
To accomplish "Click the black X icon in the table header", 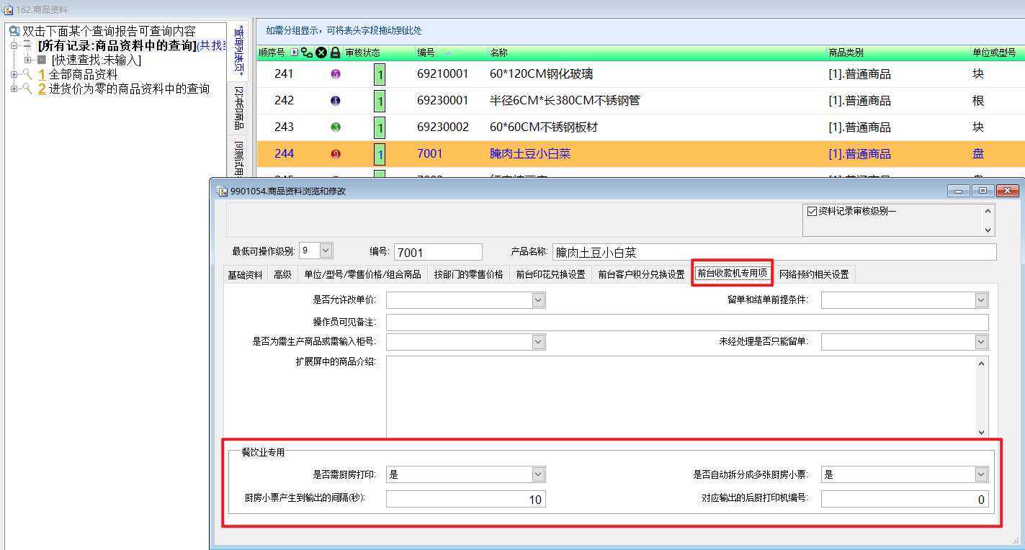I will coord(321,53).
